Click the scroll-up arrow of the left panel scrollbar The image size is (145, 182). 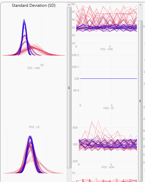[69, 5]
